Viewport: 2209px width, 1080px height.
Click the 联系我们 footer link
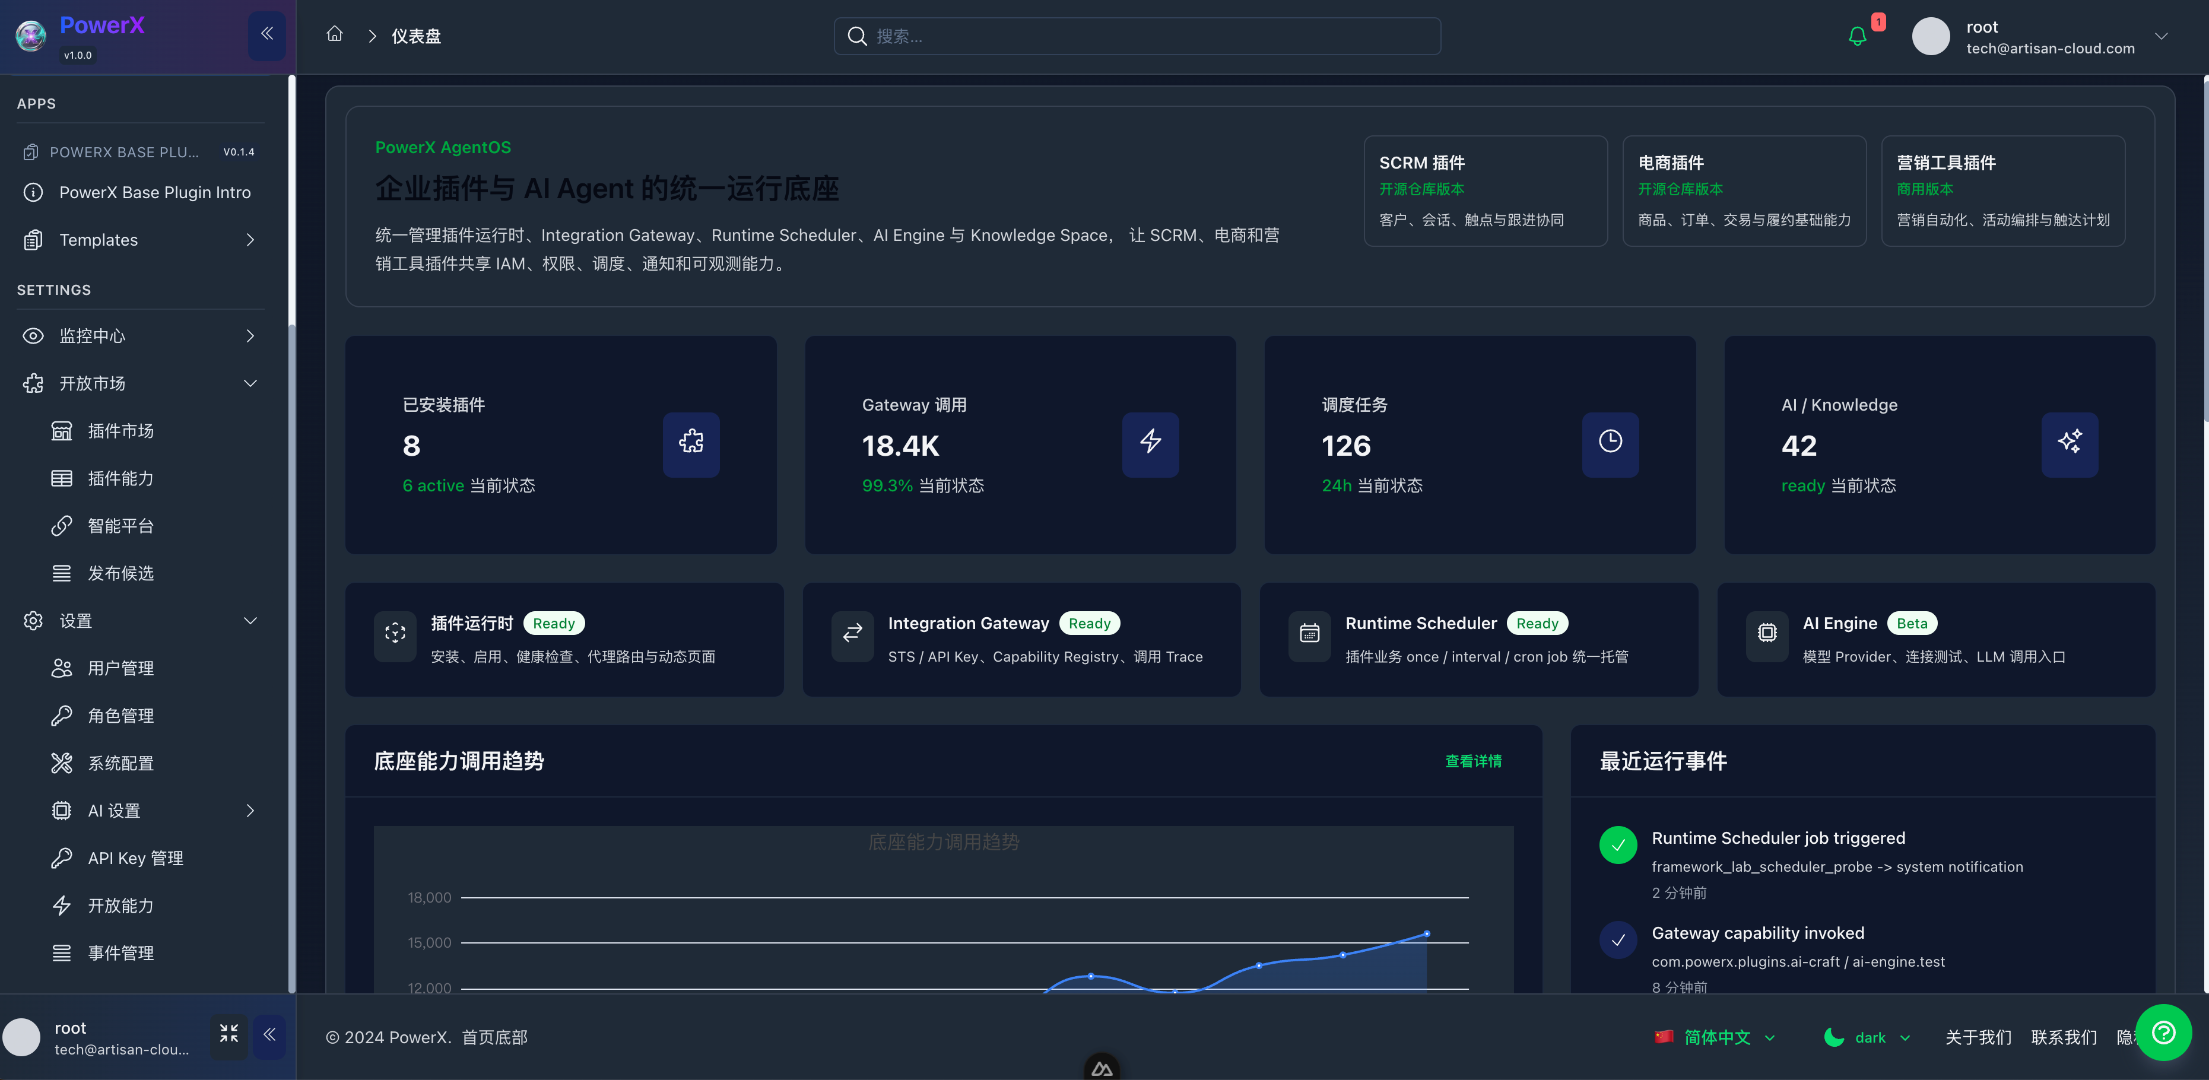pos(2063,1037)
